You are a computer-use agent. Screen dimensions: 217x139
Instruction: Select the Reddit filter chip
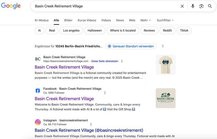click(x=166, y=30)
